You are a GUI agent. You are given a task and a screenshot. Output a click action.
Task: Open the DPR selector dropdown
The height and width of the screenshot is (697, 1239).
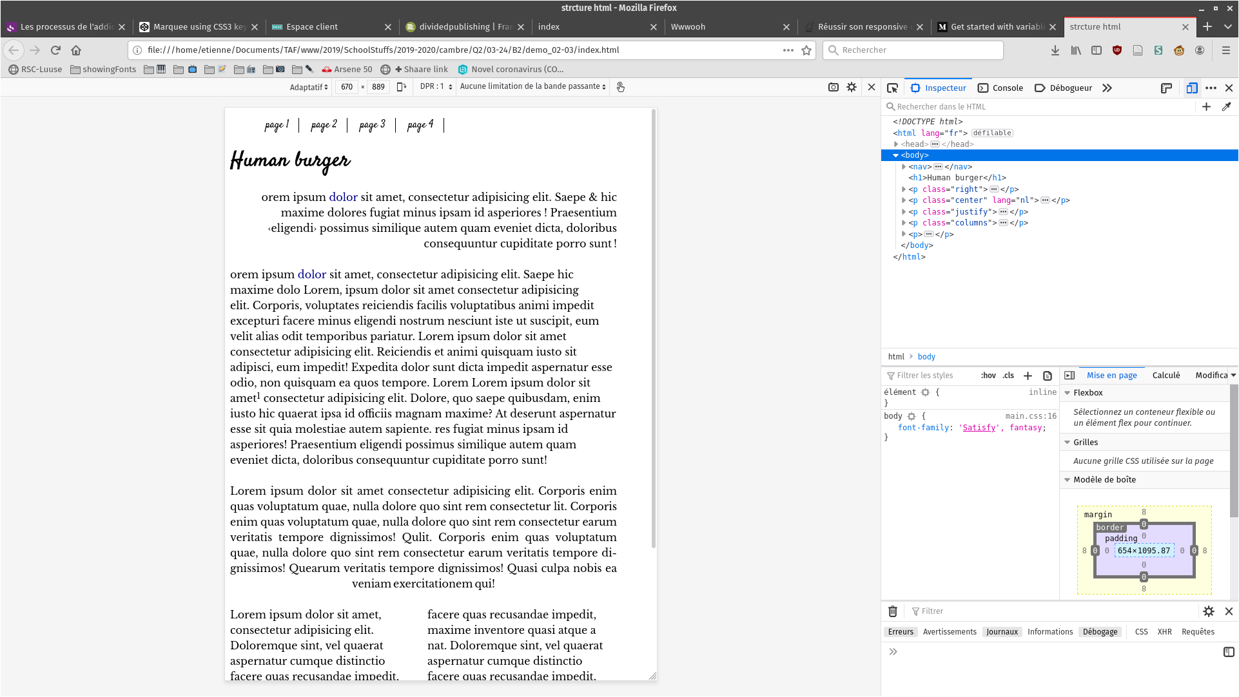pos(436,87)
